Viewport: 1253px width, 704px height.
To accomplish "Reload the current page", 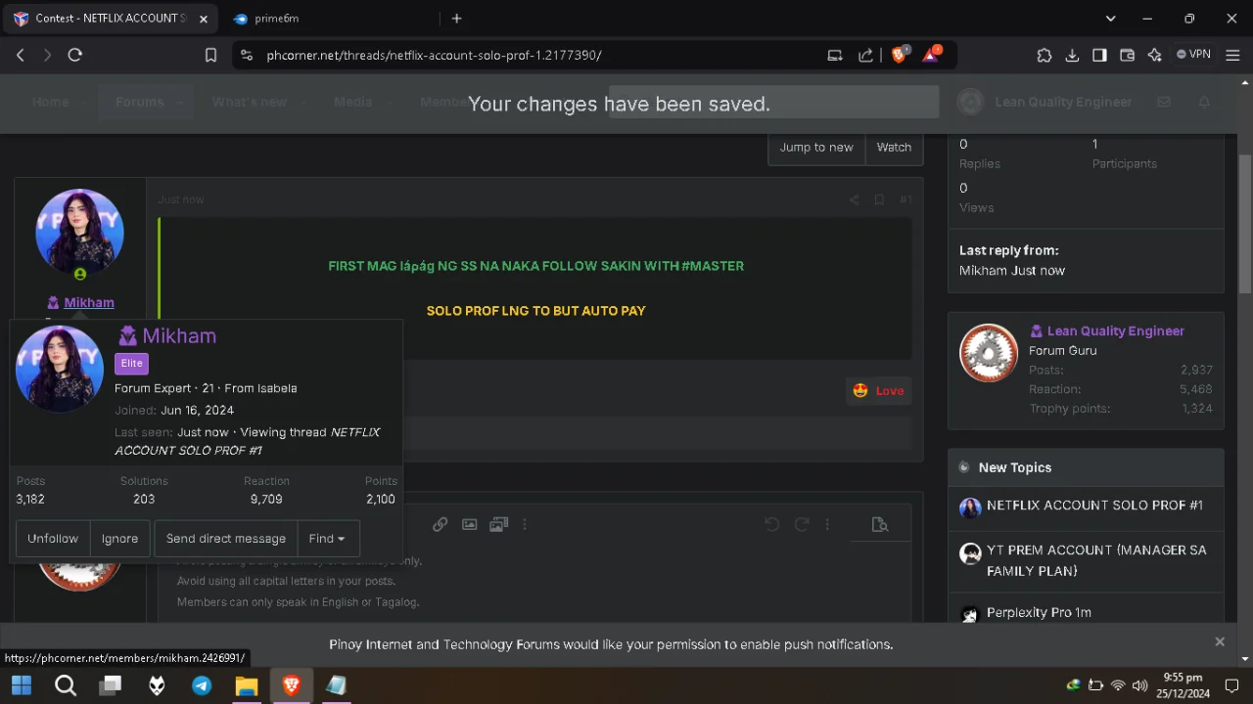I will coord(74,56).
